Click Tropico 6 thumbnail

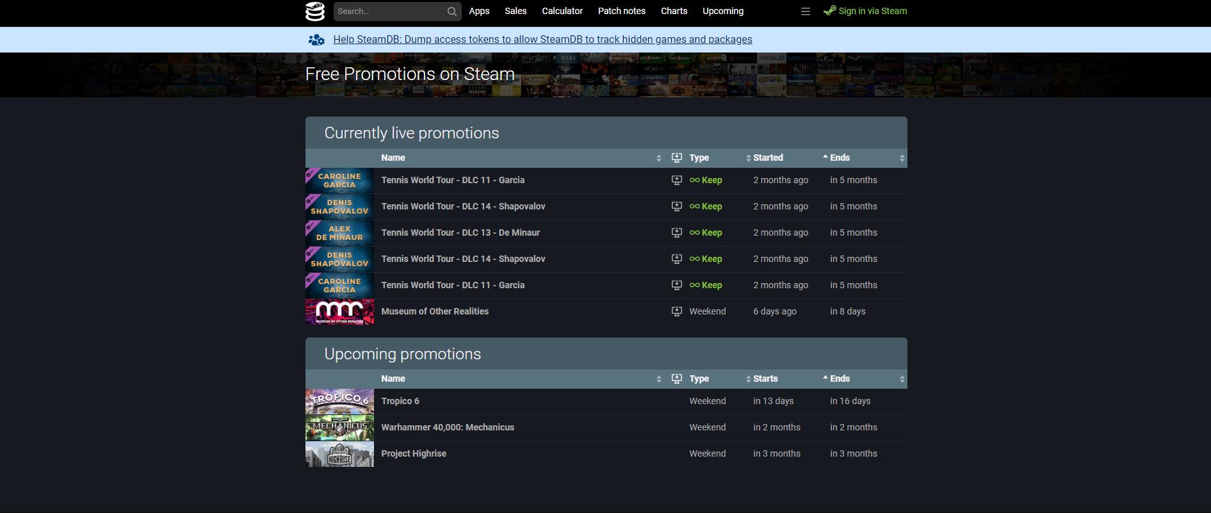(x=339, y=402)
